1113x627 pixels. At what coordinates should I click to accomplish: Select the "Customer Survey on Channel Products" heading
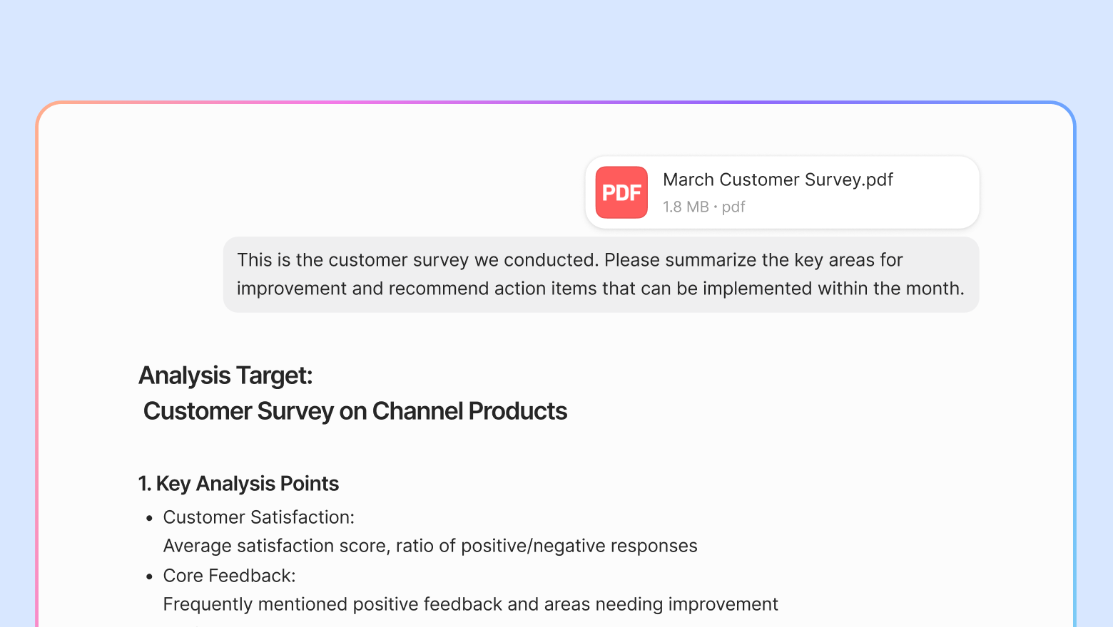coord(355,411)
